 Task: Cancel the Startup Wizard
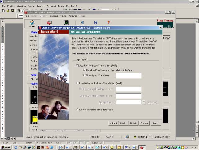tap(144, 123)
